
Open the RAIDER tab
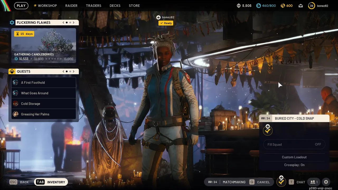(71, 6)
